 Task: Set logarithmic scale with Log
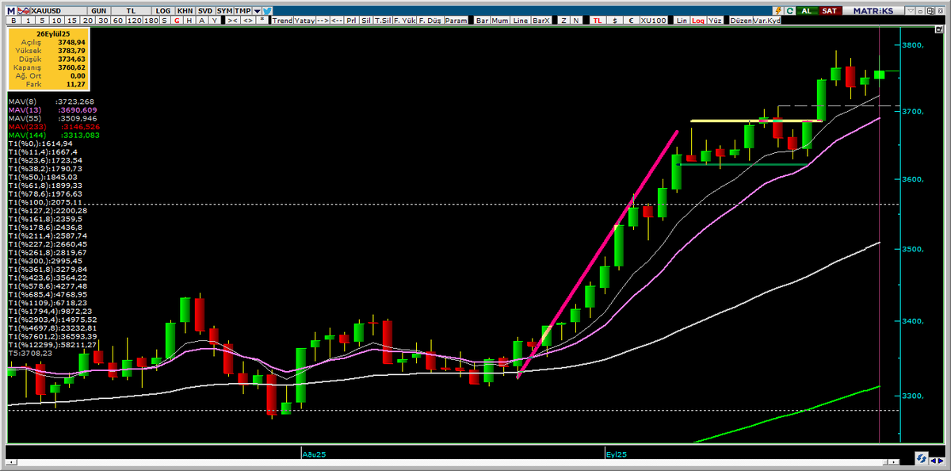click(698, 21)
